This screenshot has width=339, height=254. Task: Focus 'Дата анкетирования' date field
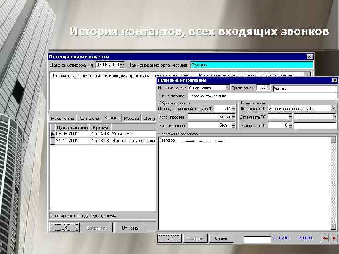108,64
